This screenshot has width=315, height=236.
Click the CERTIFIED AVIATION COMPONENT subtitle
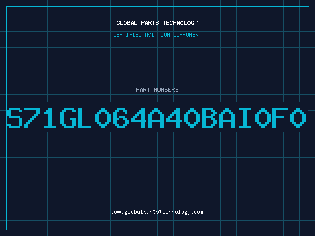tap(157, 35)
